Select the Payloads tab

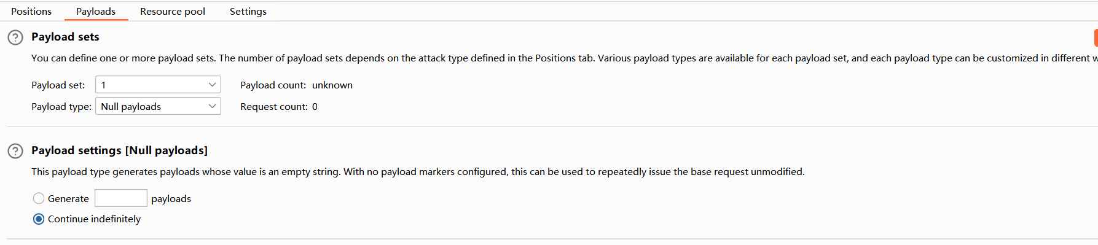[96, 11]
